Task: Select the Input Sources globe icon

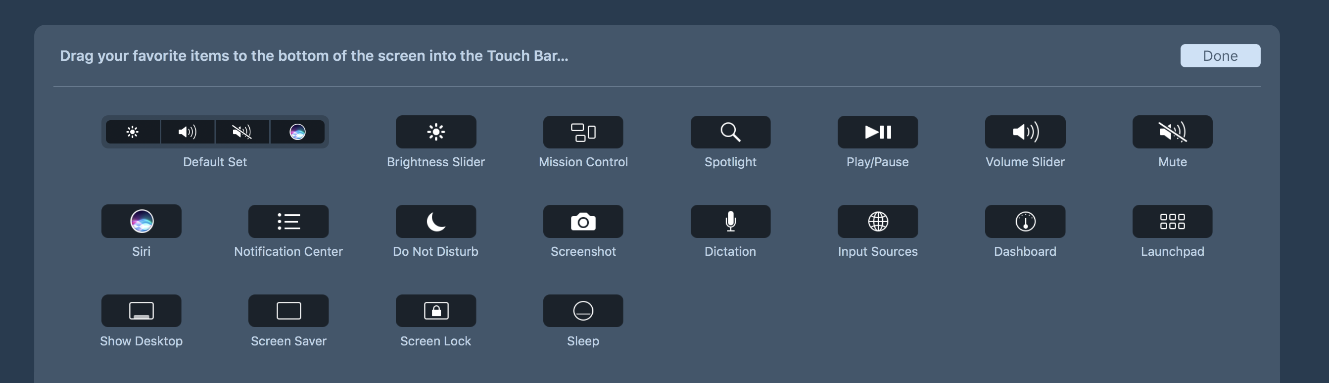Action: tap(877, 222)
